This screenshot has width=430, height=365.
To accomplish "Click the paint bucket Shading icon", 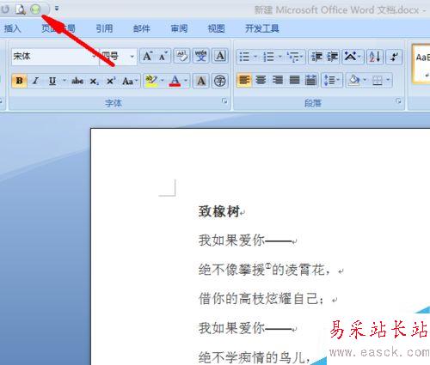I will (x=354, y=80).
